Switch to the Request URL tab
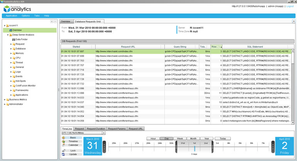The image size is (297, 161). coord(136,129)
